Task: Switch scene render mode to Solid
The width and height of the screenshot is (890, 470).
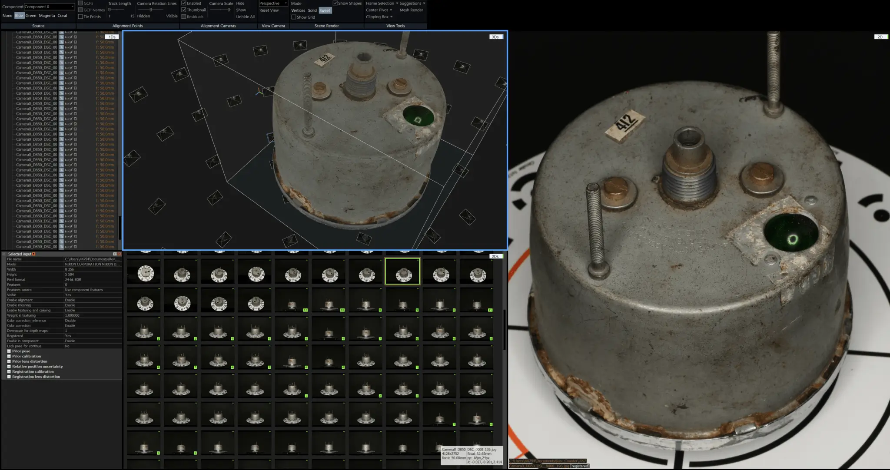Action: pyautogui.click(x=312, y=10)
